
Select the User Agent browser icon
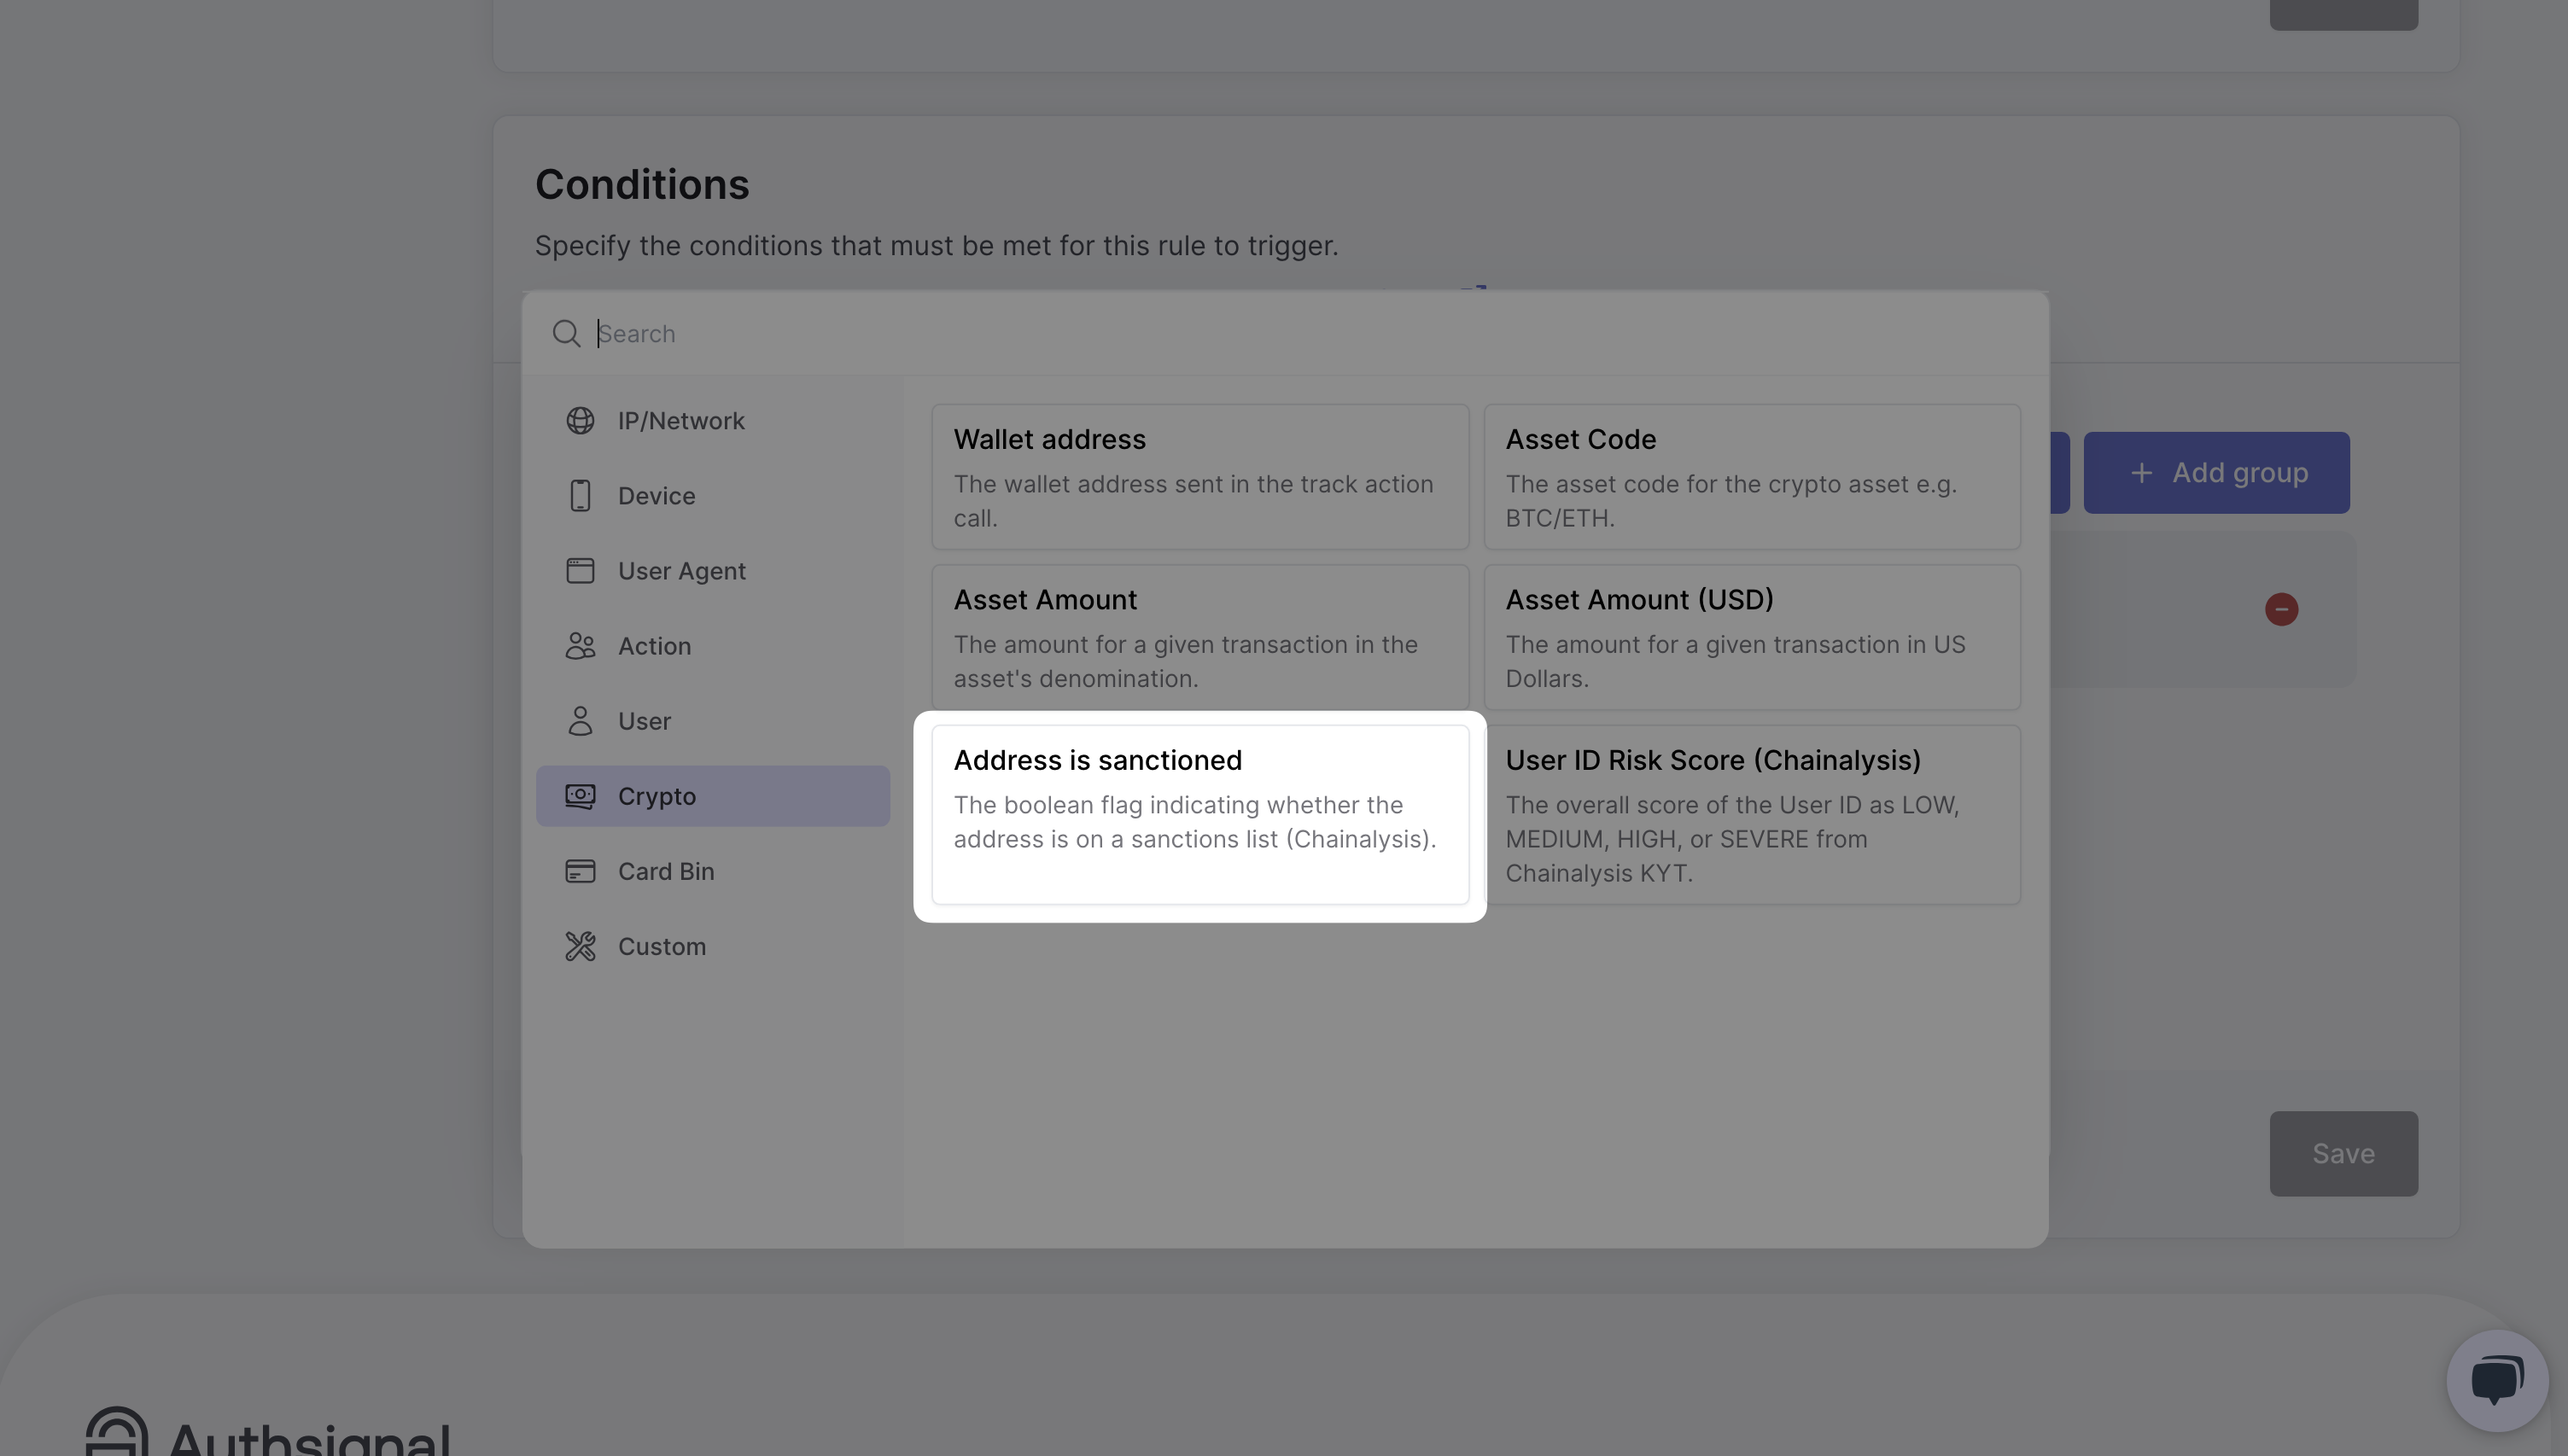pyautogui.click(x=580, y=570)
